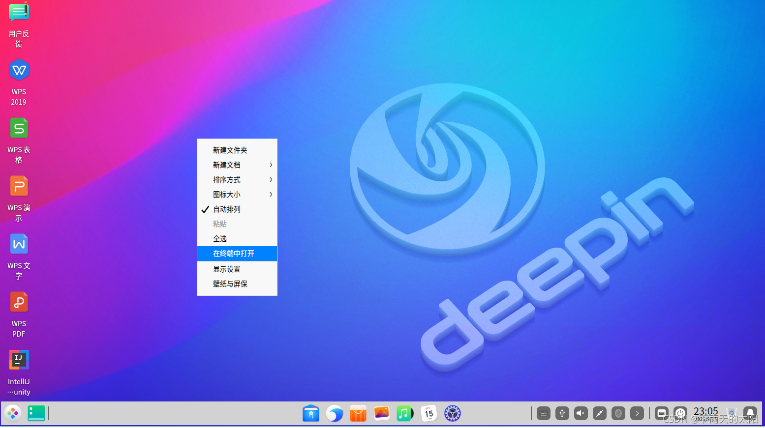765x428 pixels.
Task: Click the onscreen keyboard tray icon
Action: (x=544, y=413)
